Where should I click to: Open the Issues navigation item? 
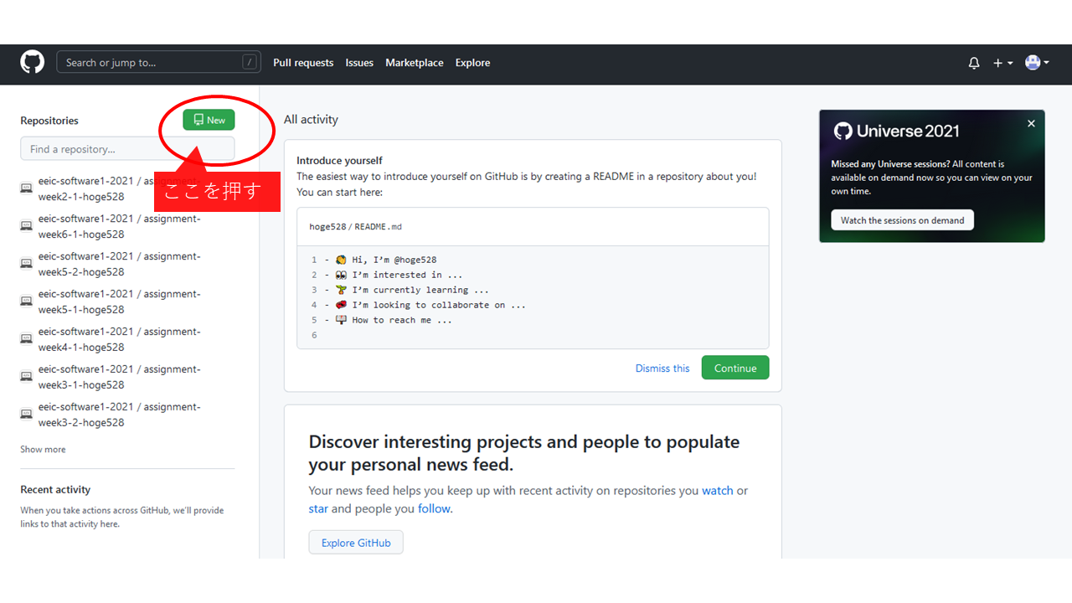(x=359, y=63)
